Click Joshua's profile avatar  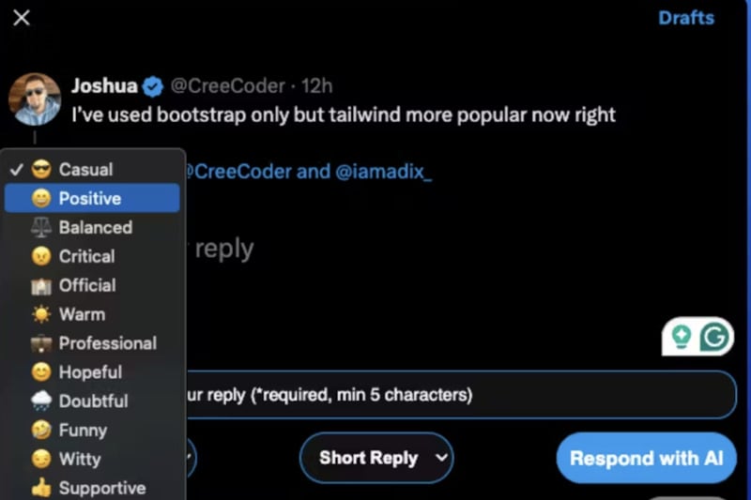[x=35, y=98]
